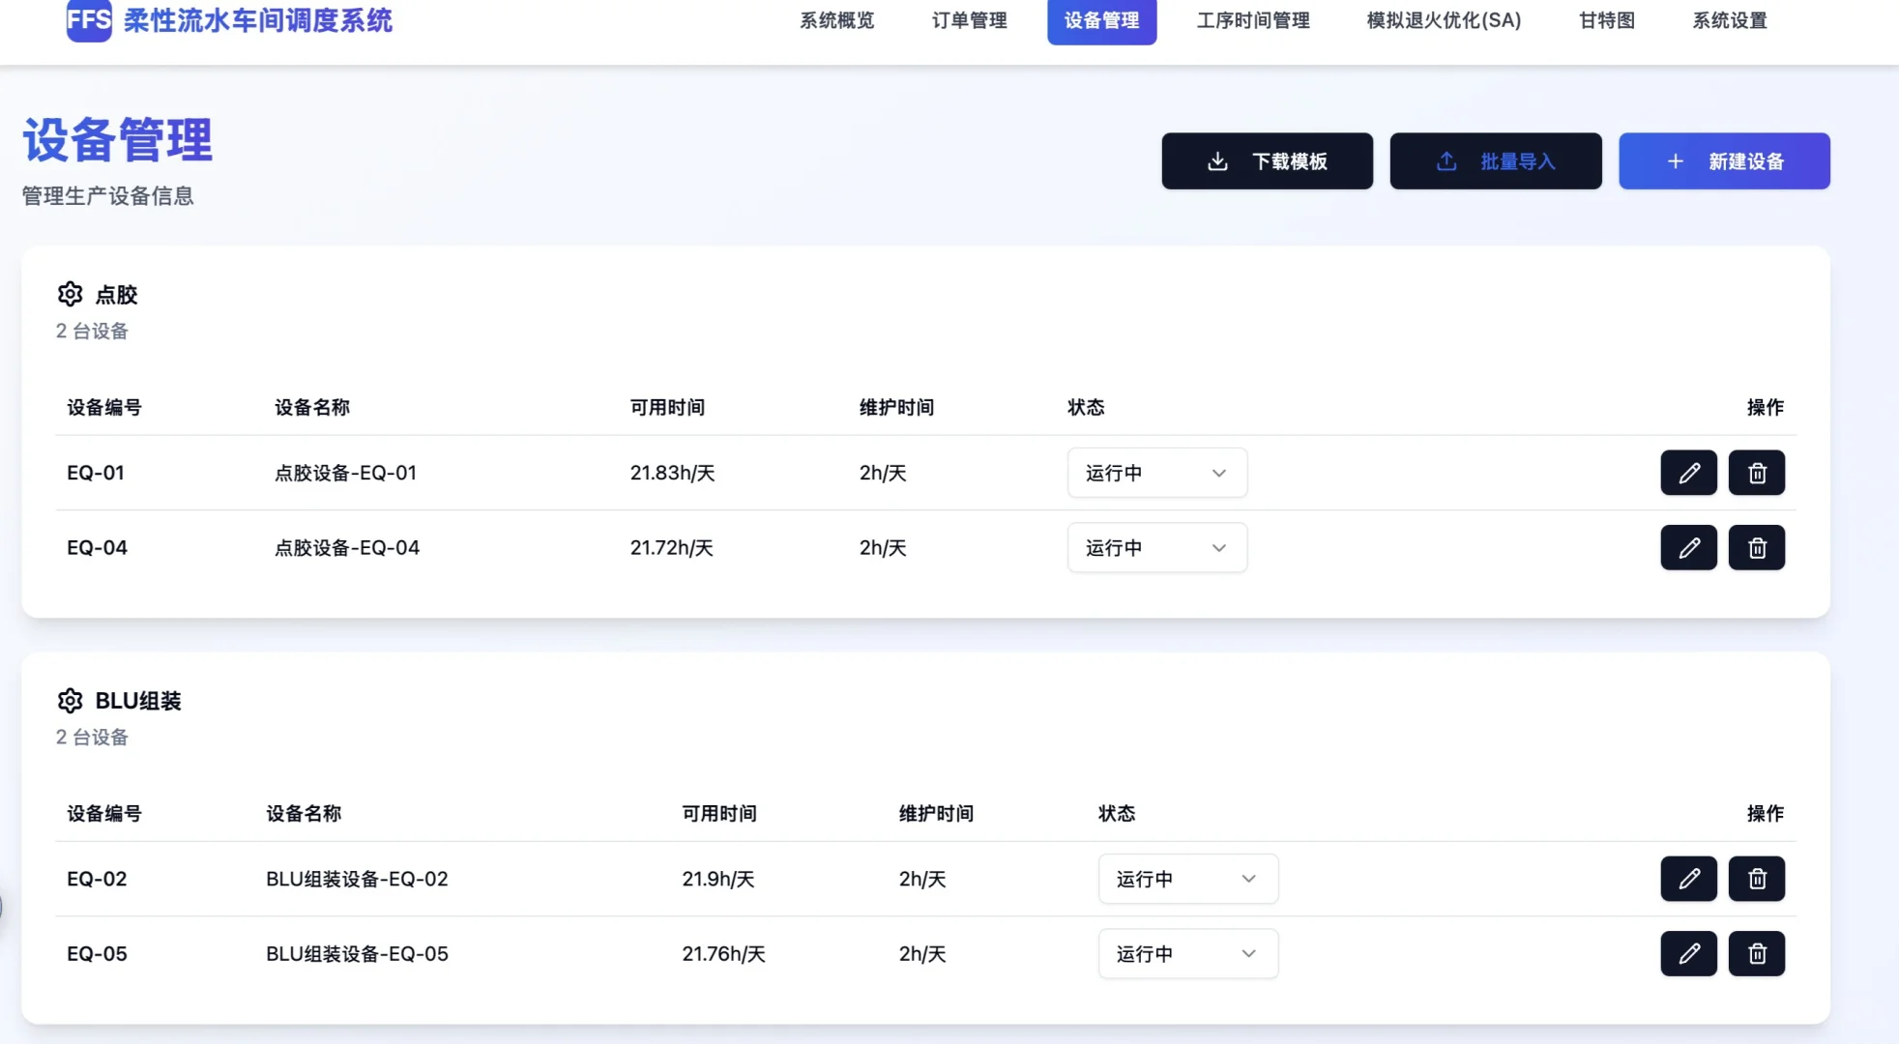Click the upload icon on 批量导入
The image size is (1899, 1044).
pyautogui.click(x=1446, y=160)
